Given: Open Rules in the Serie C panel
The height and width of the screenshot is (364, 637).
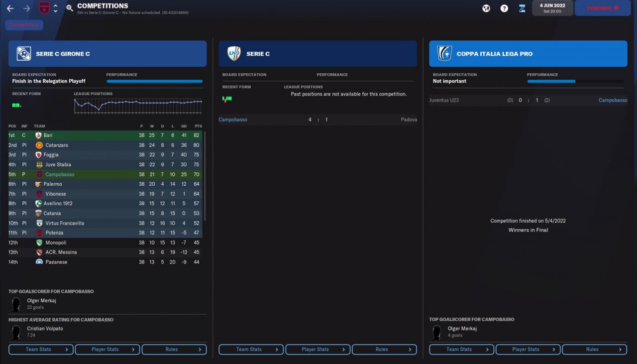Looking at the screenshot, I should click(x=384, y=350).
